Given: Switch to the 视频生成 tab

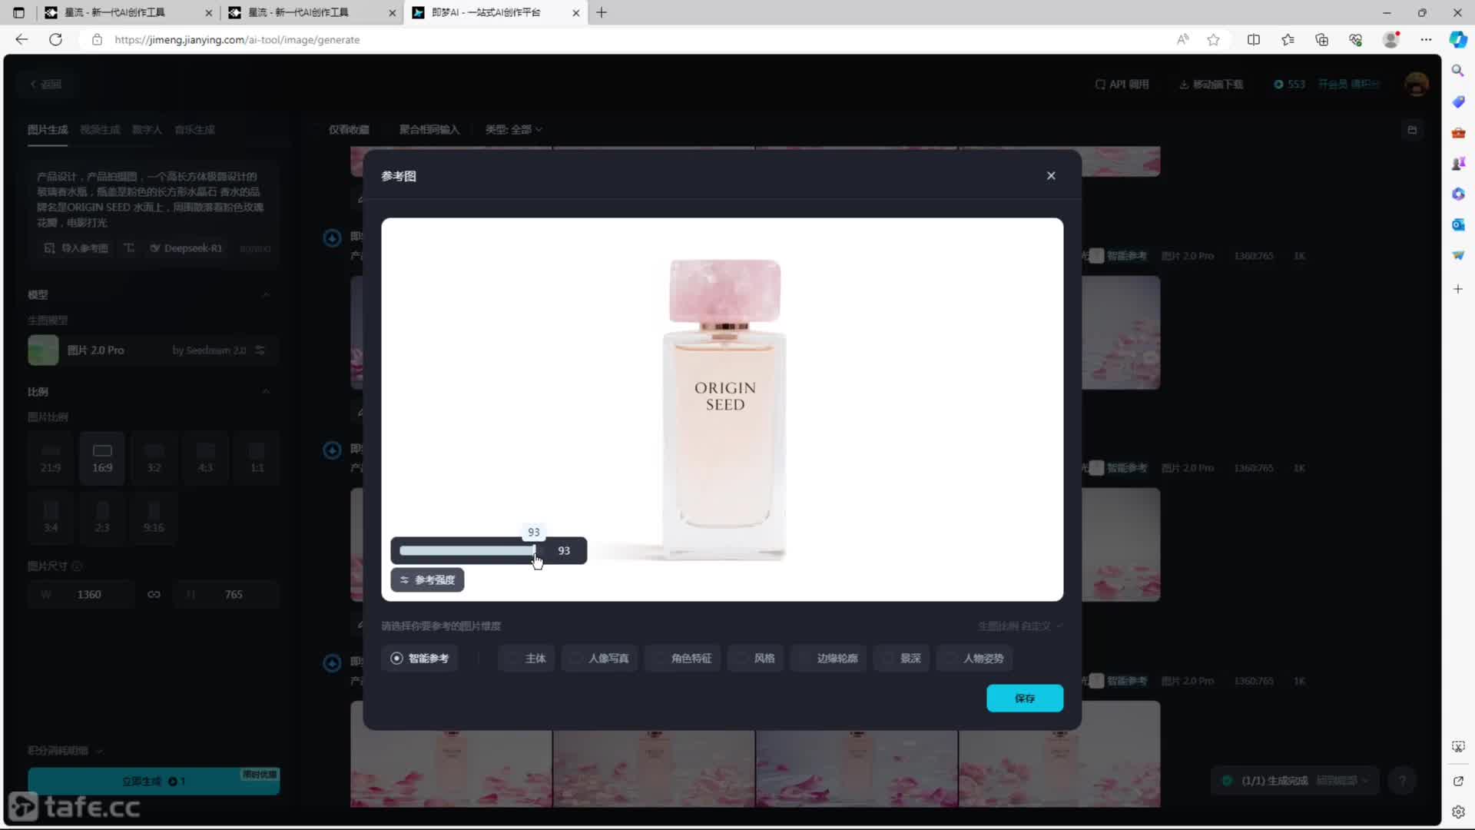Looking at the screenshot, I should [x=100, y=129].
